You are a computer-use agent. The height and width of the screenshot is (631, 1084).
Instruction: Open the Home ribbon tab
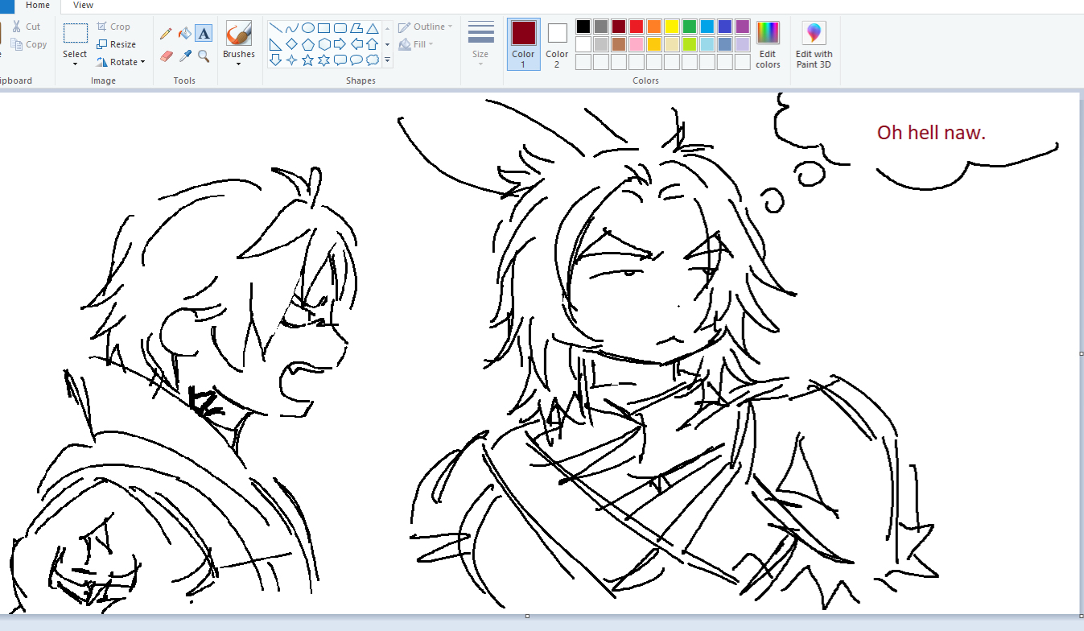[x=38, y=6]
